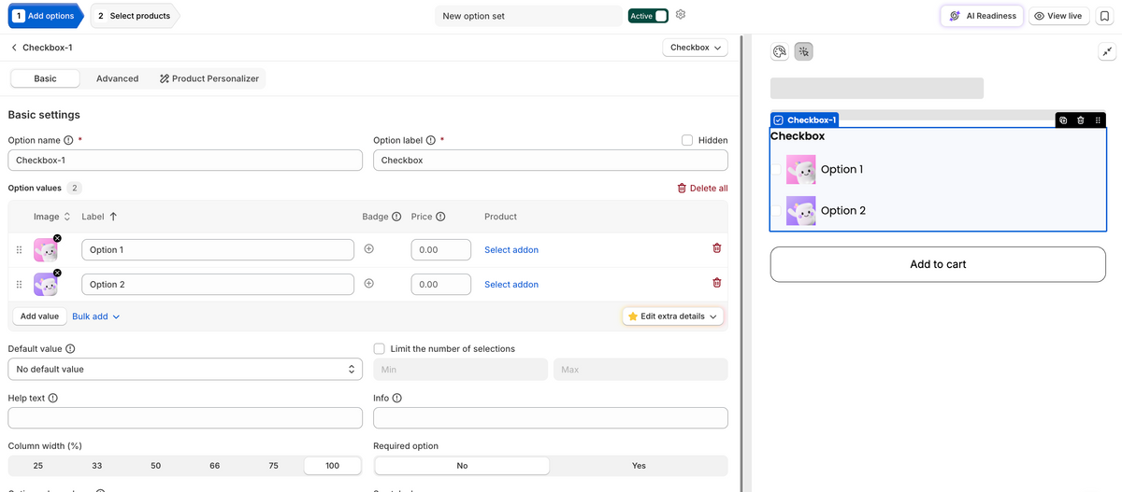Image resolution: width=1122 pixels, height=492 pixels.
Task: Click the Option 2 price field
Action: coord(441,285)
